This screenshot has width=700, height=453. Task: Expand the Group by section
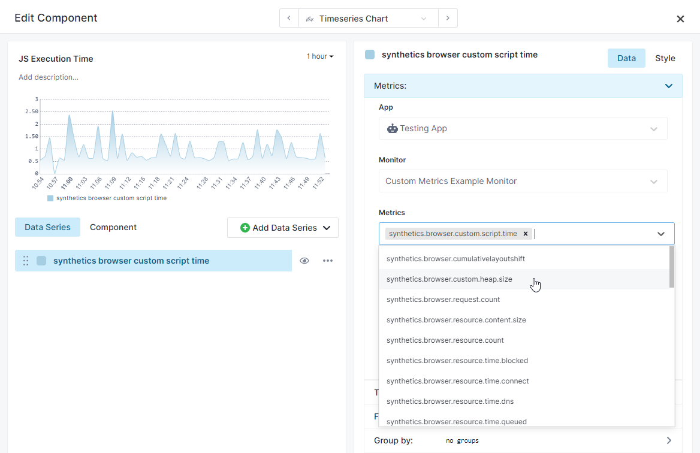point(523,440)
